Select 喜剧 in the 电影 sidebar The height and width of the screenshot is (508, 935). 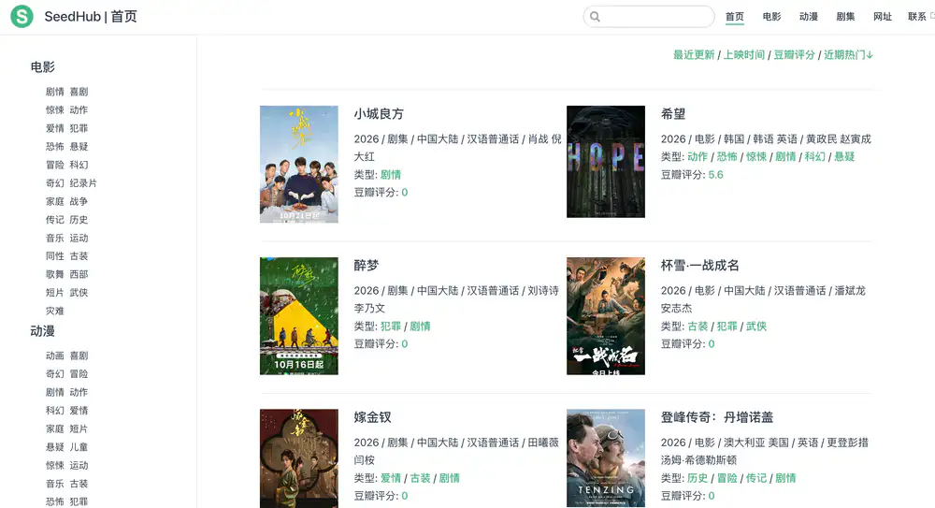79,92
